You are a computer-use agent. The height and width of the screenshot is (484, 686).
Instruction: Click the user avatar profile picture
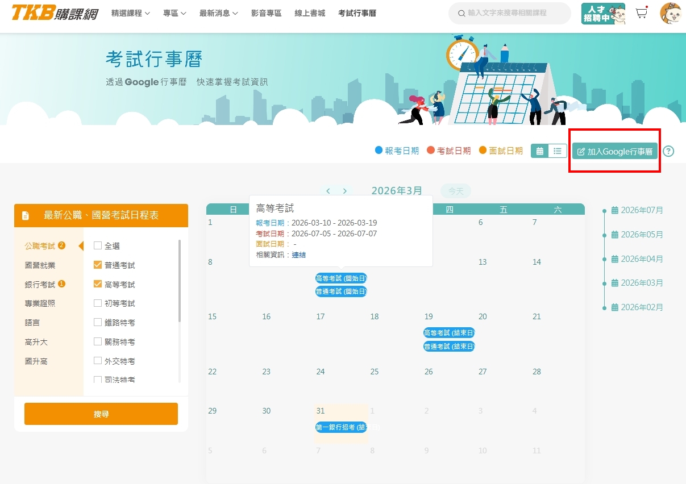(670, 13)
